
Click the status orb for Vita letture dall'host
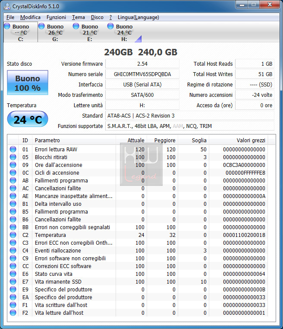point(13,313)
